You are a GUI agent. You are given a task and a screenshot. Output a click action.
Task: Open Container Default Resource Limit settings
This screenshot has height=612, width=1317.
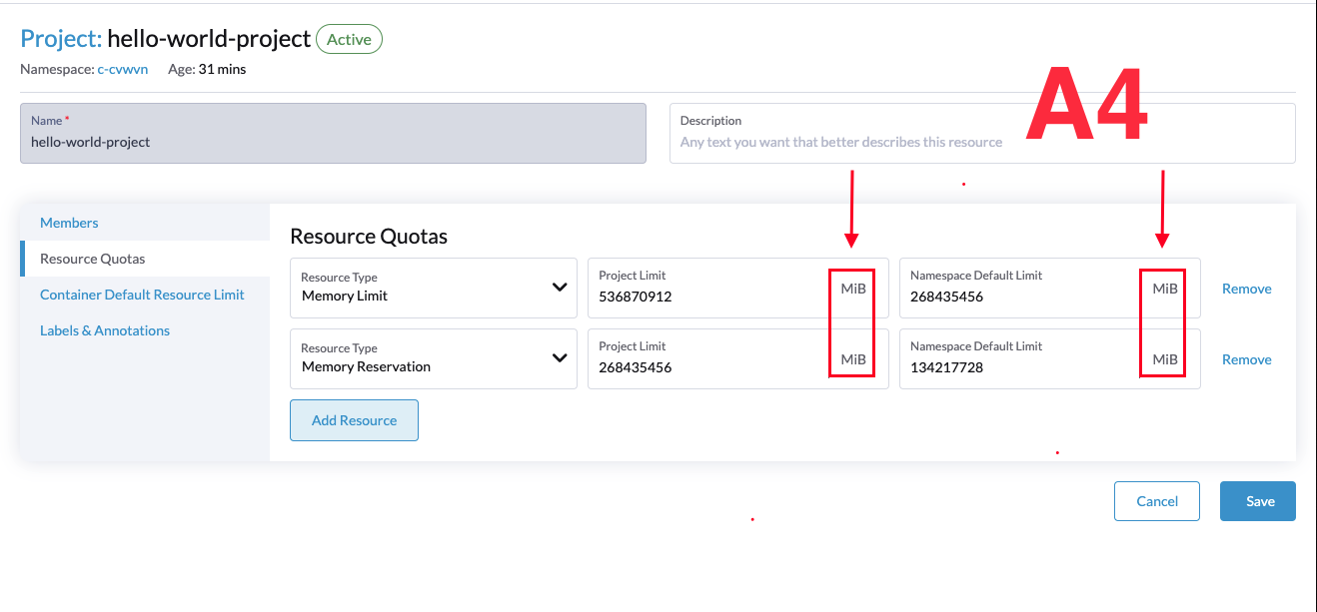[x=142, y=294]
